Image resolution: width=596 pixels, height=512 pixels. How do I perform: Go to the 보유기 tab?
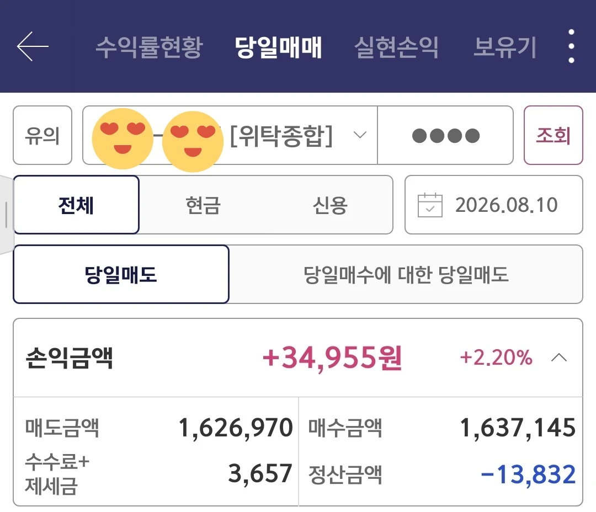click(x=505, y=47)
